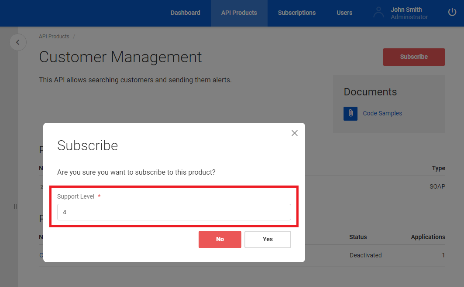Click the user profile avatar icon

(x=378, y=13)
